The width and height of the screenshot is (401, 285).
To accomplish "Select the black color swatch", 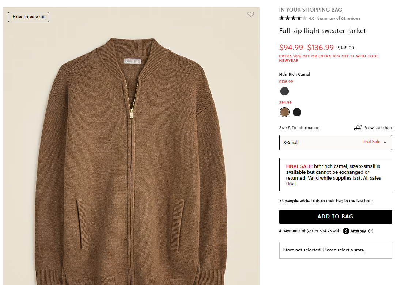I will pos(297,112).
